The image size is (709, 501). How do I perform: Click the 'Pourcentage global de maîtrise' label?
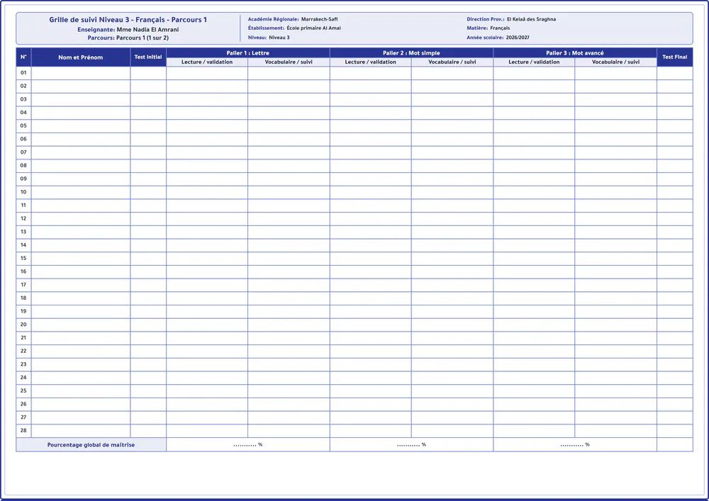(91, 445)
